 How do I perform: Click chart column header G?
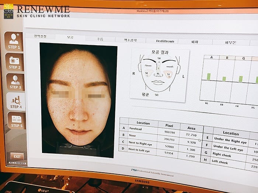click(244, 58)
